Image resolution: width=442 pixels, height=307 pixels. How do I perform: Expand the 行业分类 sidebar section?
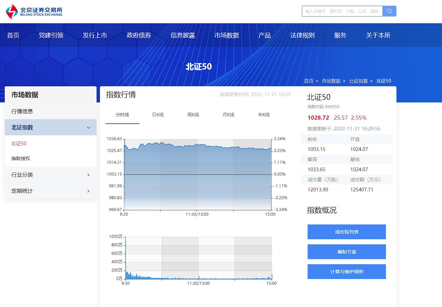point(88,175)
